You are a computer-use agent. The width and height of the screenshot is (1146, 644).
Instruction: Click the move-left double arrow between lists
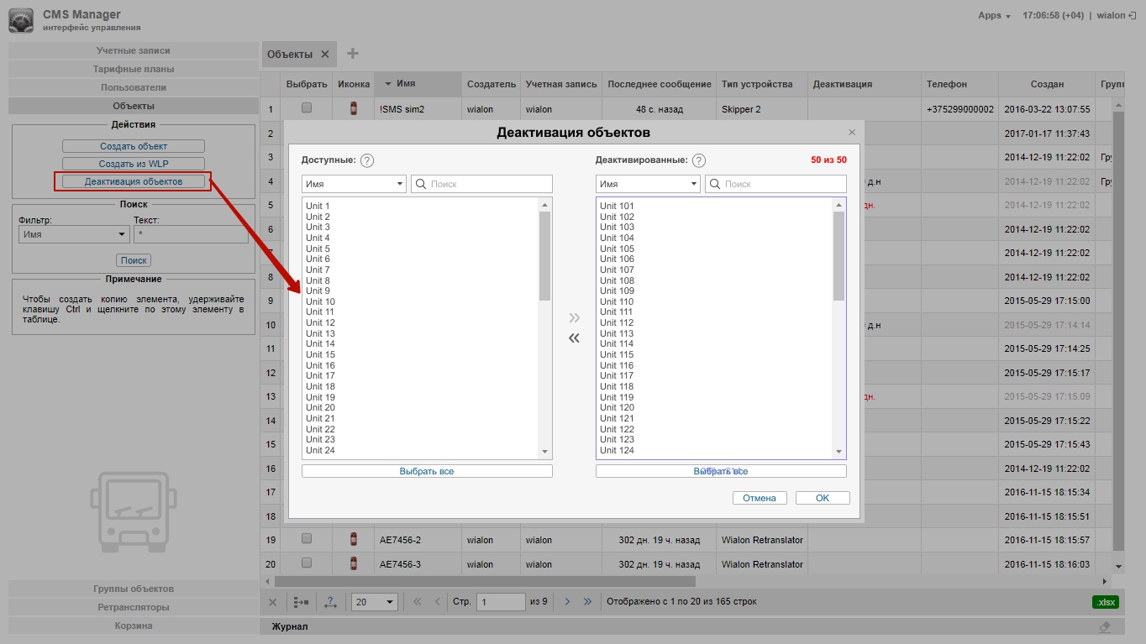point(574,338)
